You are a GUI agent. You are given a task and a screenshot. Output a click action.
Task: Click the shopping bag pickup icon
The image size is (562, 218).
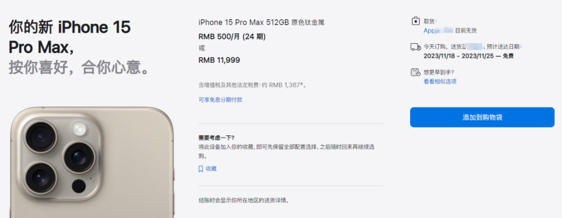tap(415, 21)
